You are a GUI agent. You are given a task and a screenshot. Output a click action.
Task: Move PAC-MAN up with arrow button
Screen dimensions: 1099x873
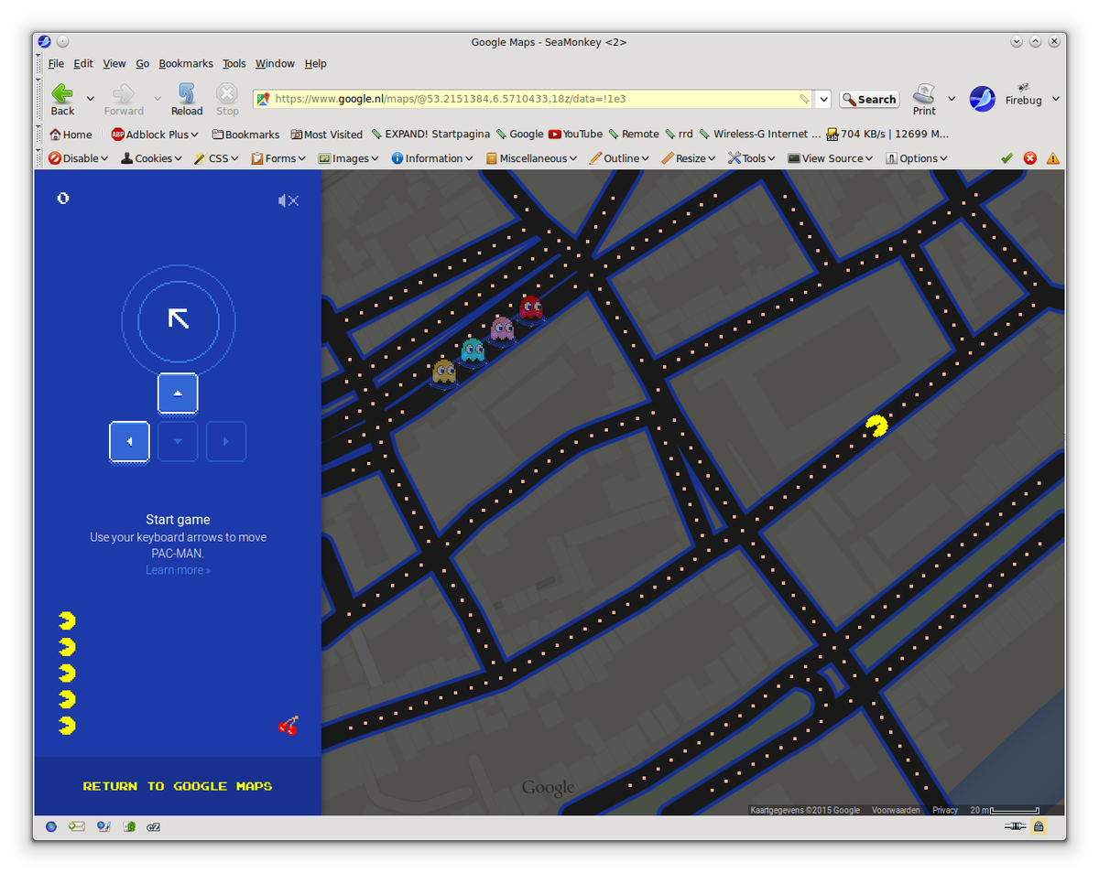(x=178, y=393)
